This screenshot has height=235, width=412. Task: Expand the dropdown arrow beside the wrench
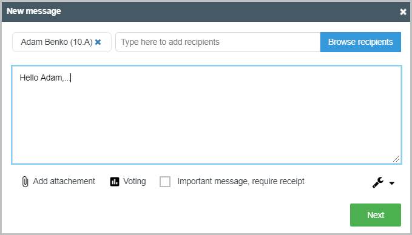391,183
